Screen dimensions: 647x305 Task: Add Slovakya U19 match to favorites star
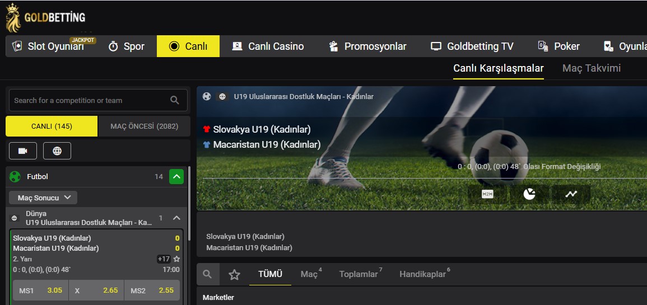click(x=176, y=259)
